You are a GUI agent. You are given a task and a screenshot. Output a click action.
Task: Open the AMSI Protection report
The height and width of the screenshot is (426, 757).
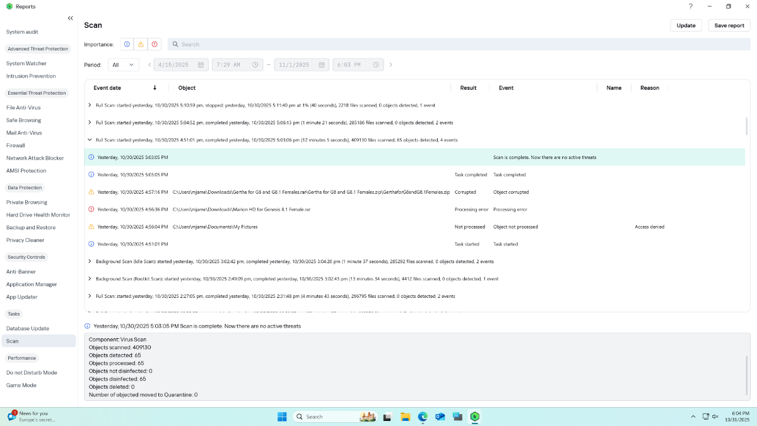(x=26, y=170)
